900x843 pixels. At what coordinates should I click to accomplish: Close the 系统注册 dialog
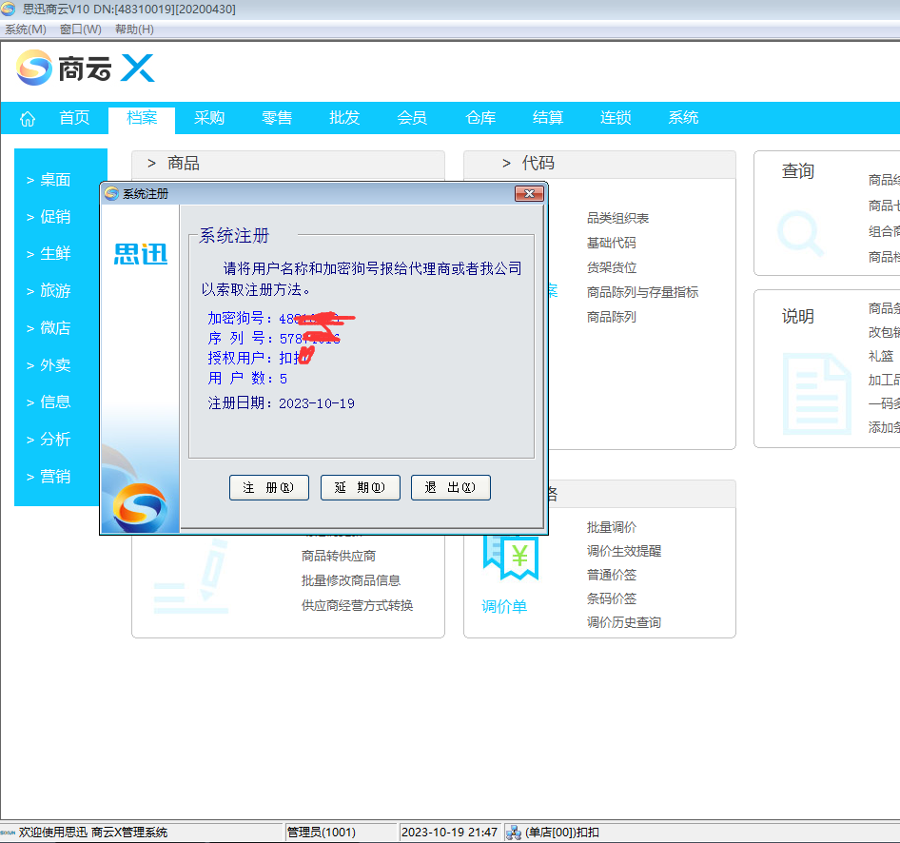pyautogui.click(x=529, y=194)
